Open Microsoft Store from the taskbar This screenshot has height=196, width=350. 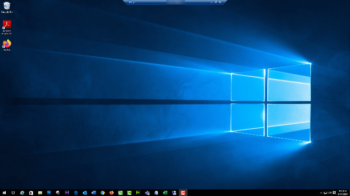31,193
